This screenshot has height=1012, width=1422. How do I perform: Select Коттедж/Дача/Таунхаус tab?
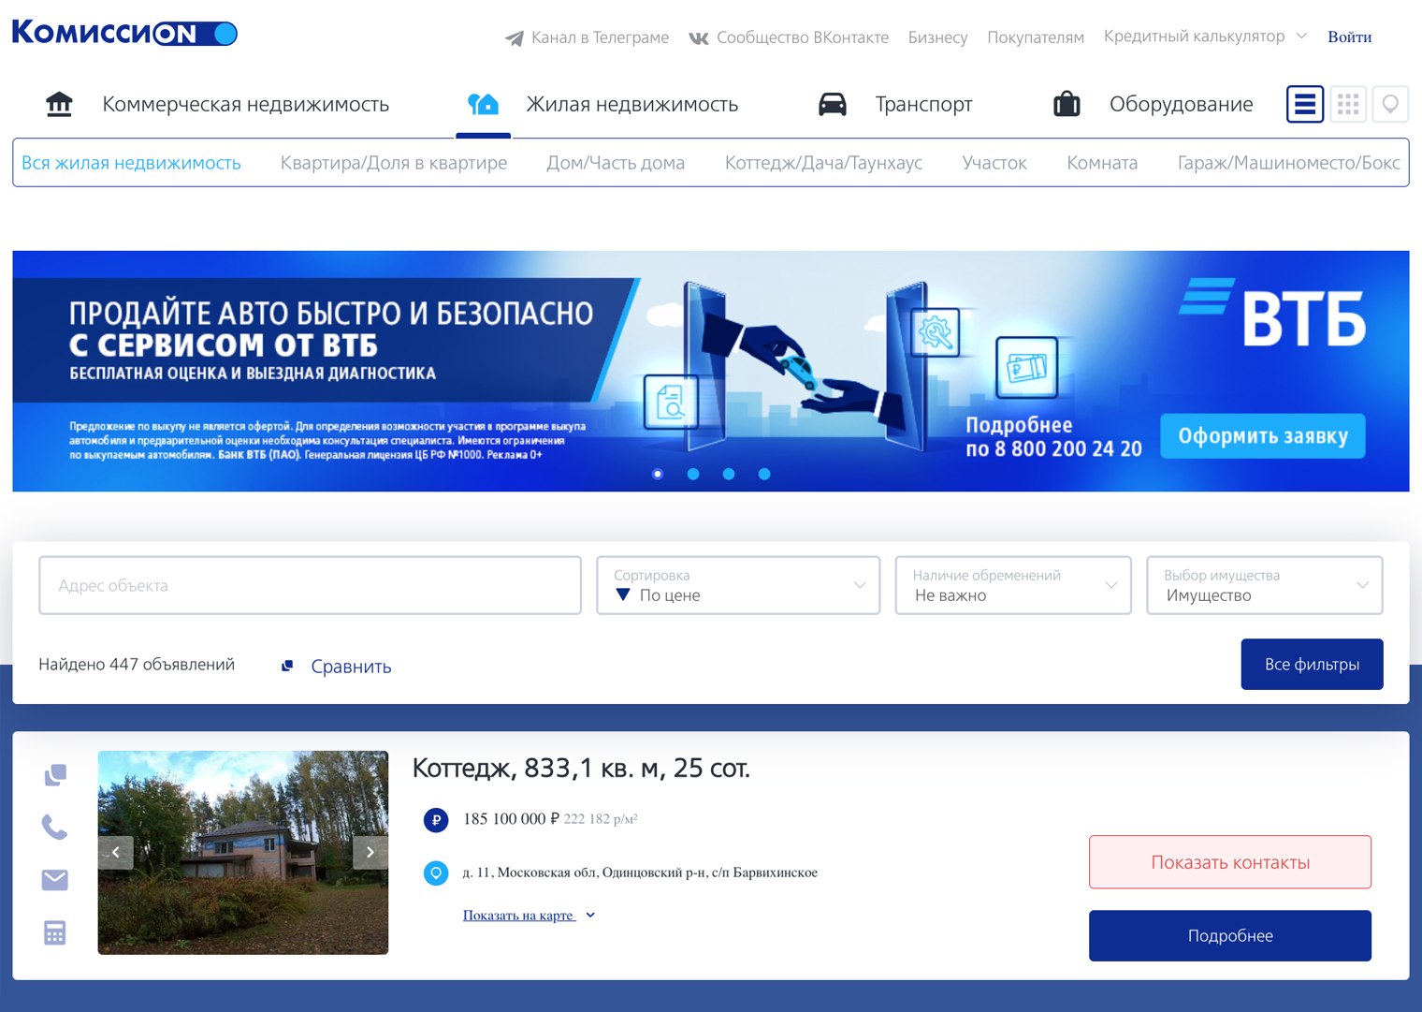(x=823, y=163)
